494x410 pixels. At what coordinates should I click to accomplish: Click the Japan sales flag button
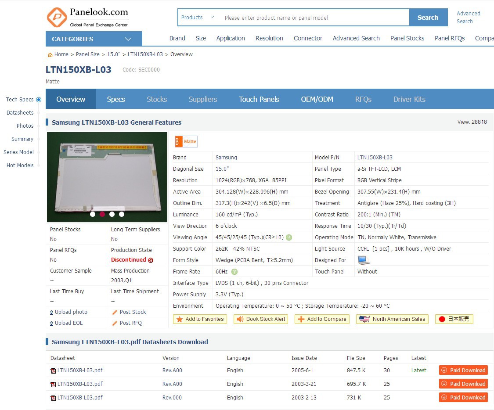(454, 319)
